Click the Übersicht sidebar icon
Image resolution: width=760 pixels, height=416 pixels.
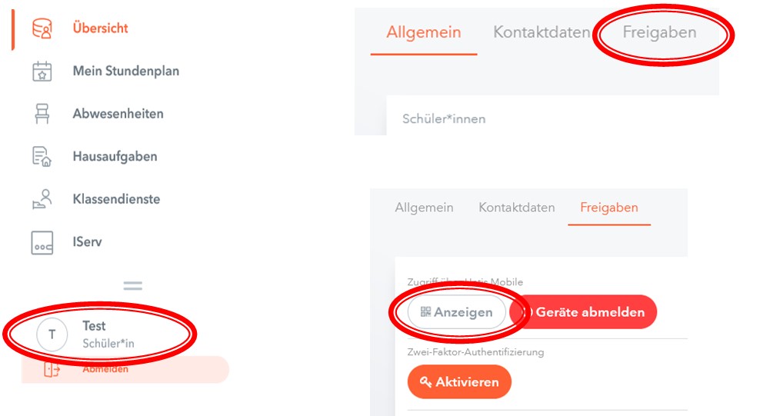tap(42, 29)
